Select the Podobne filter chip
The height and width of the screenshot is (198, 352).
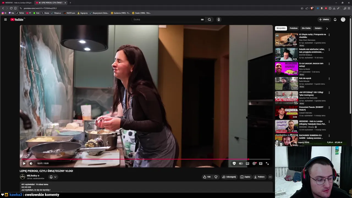click(x=293, y=28)
